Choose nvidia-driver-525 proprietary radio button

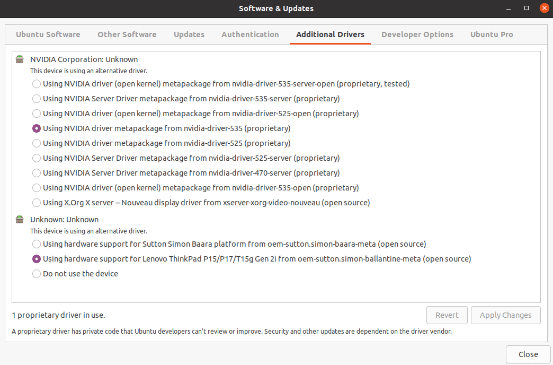click(x=37, y=143)
